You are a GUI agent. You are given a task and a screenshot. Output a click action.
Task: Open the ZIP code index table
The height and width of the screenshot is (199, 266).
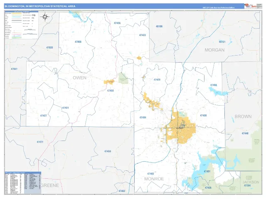[x=23, y=183]
